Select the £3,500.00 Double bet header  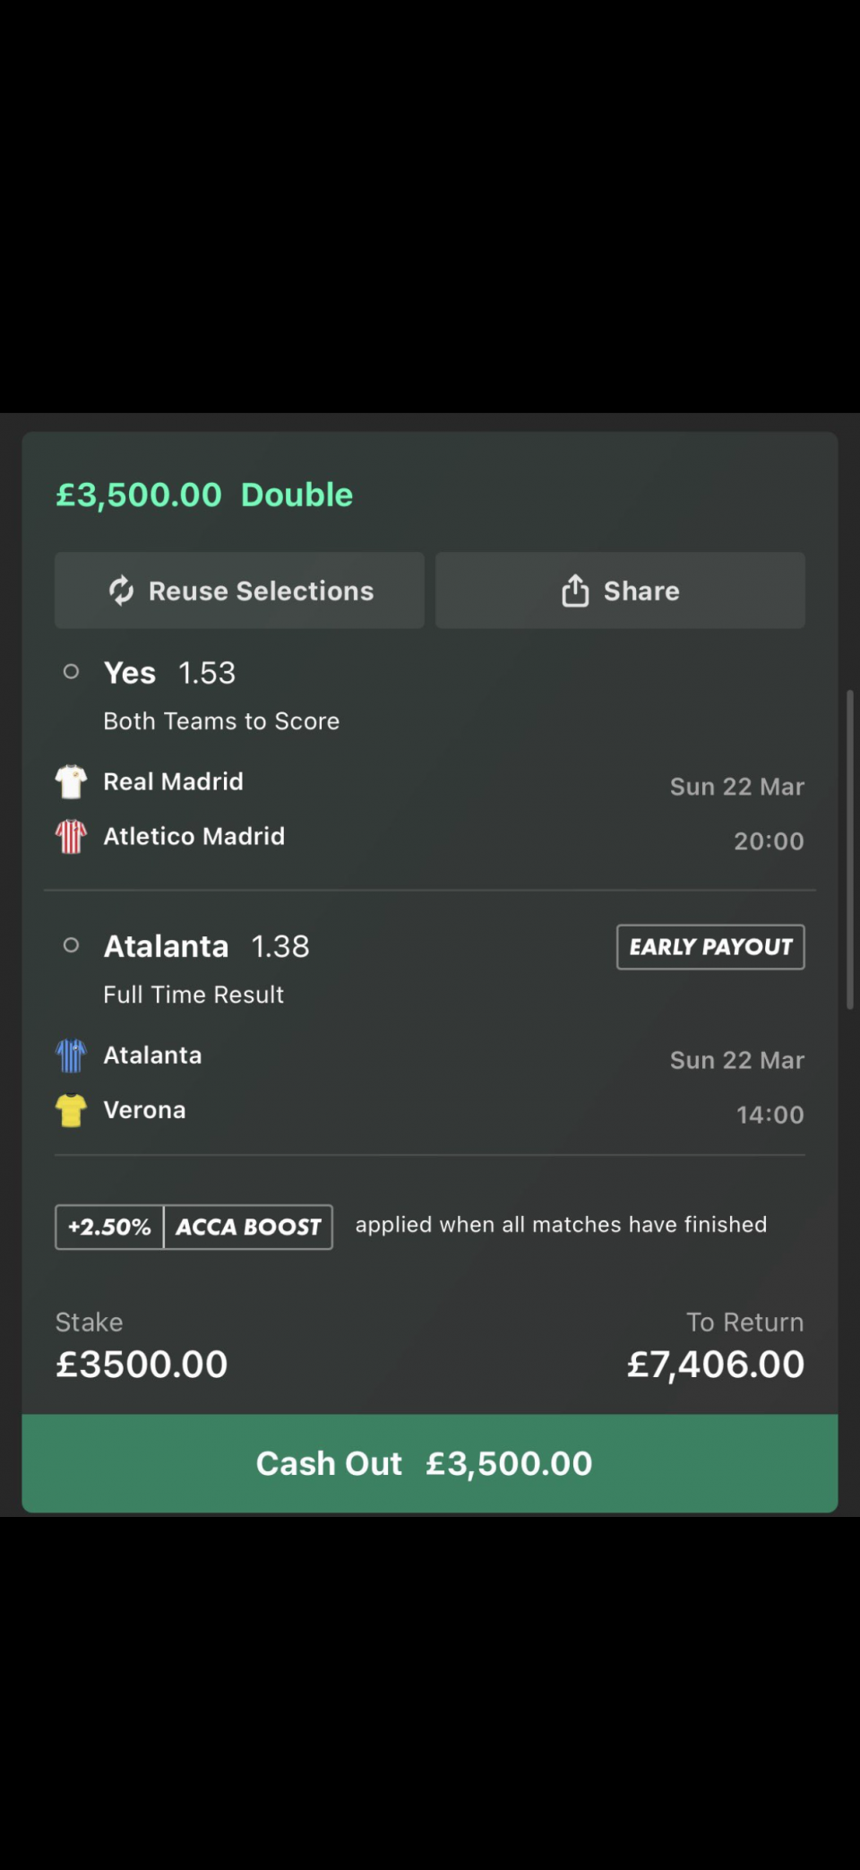204,495
